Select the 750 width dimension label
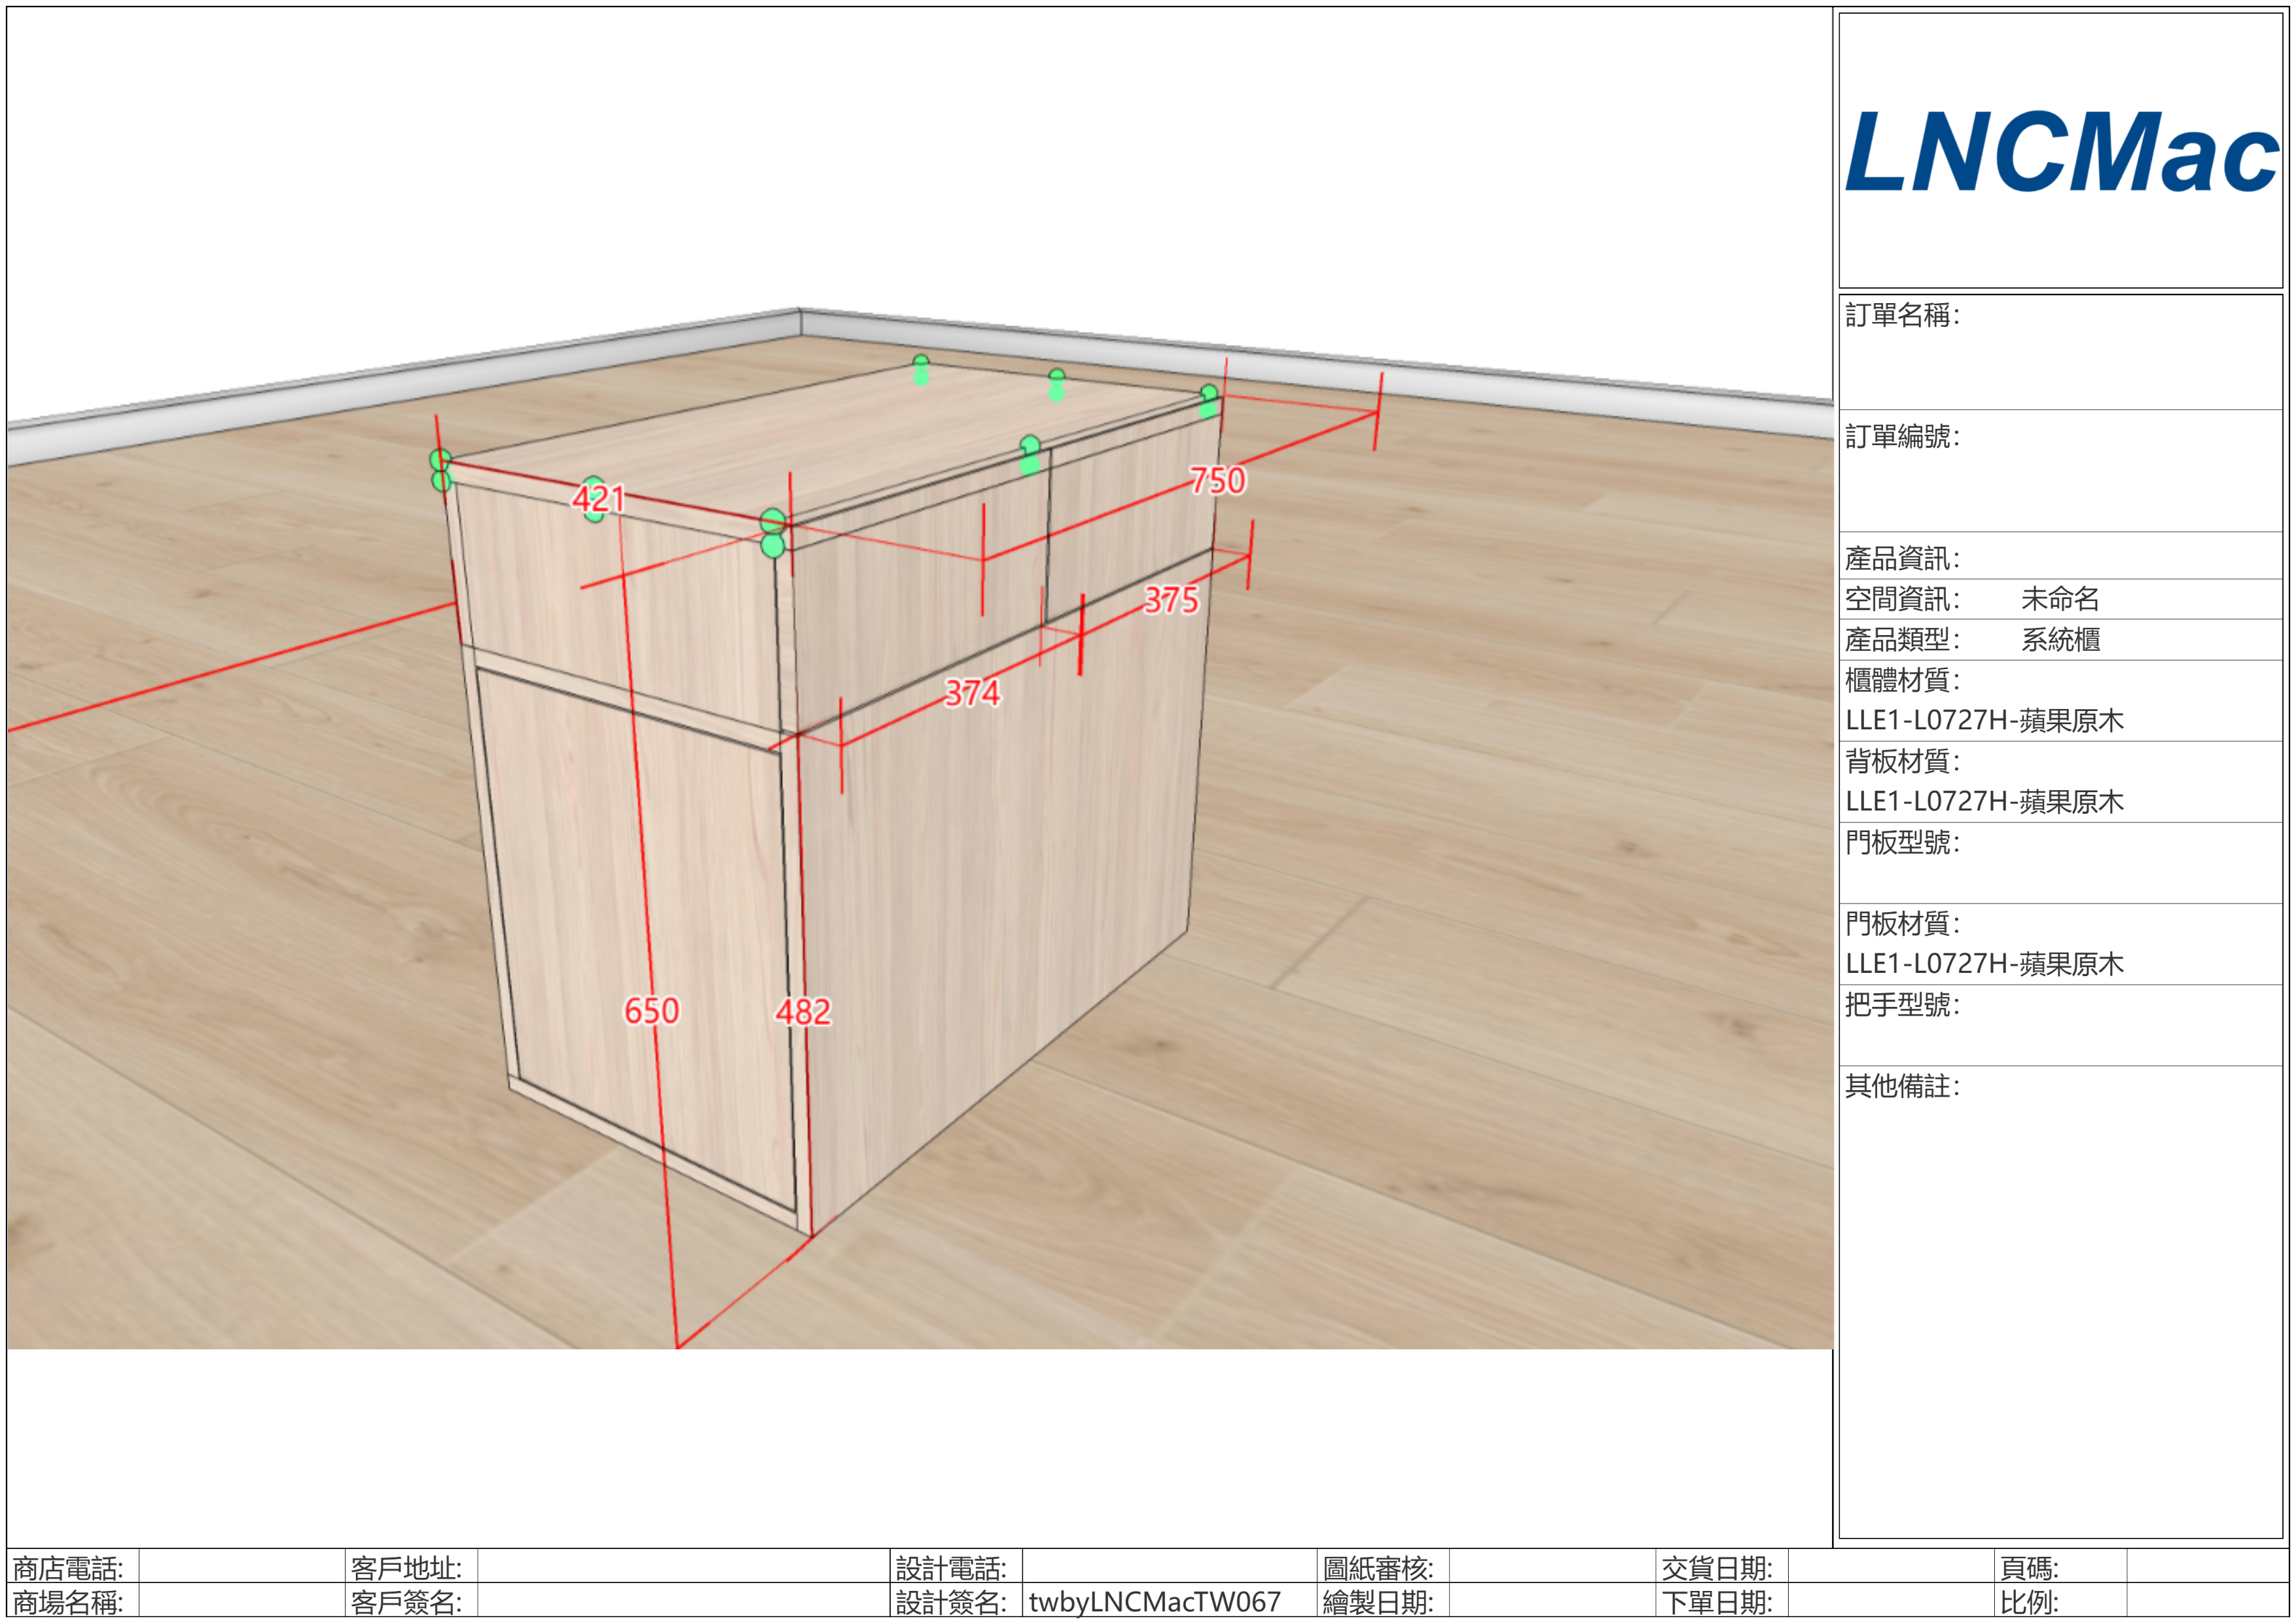This screenshot has height=1623, width=2296. [1217, 481]
